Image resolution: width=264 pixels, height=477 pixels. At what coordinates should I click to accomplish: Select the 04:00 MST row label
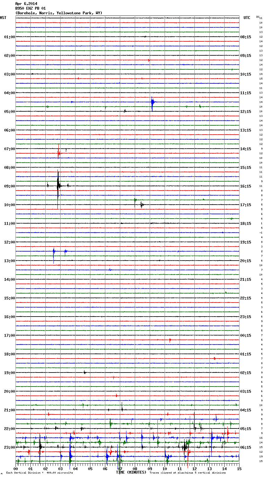tap(9, 93)
